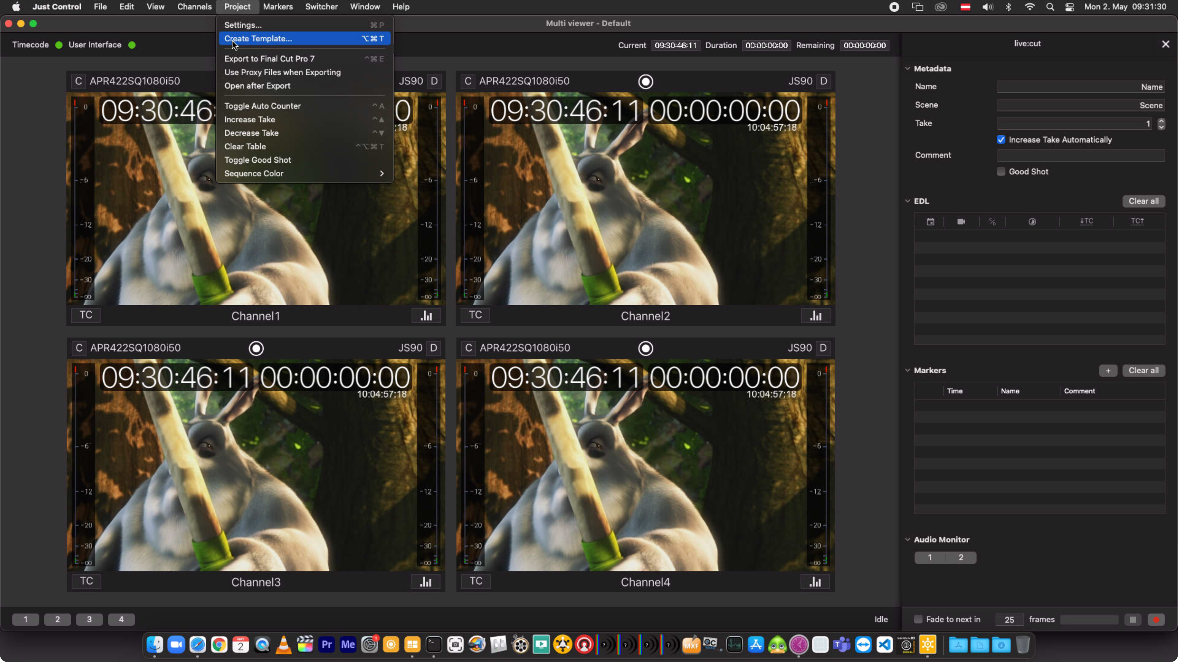1178x662 pixels.
Task: Click Clear all in Markers section
Action: coord(1143,370)
